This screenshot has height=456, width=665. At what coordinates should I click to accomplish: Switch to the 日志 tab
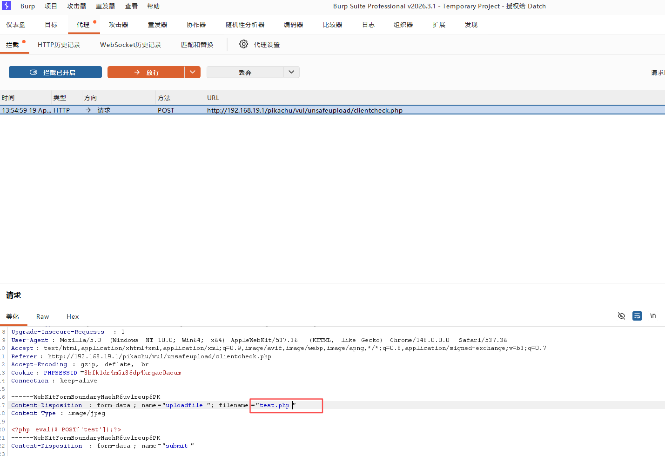click(x=368, y=25)
